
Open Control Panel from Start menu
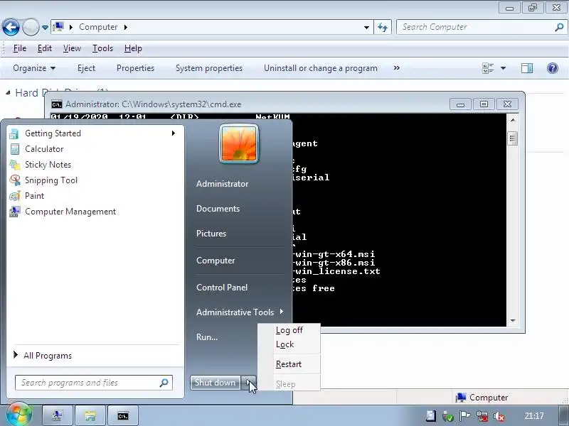tap(222, 288)
